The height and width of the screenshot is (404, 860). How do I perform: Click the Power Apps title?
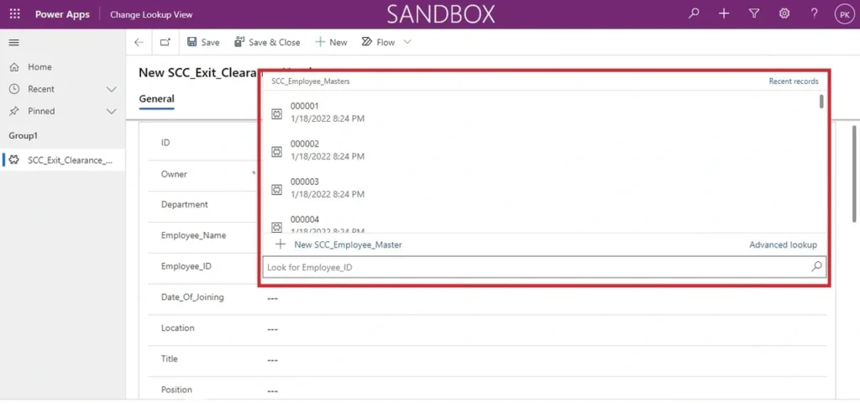pos(62,15)
